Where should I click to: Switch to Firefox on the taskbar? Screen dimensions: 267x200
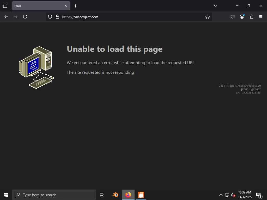(x=128, y=195)
